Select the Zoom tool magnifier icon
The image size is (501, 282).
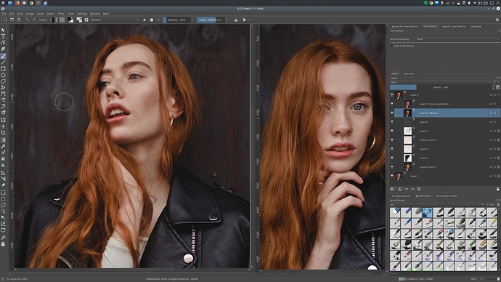tap(3, 238)
